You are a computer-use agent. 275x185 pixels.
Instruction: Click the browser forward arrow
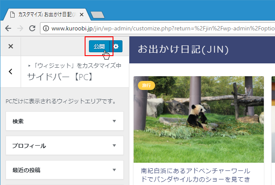click(x=20, y=28)
